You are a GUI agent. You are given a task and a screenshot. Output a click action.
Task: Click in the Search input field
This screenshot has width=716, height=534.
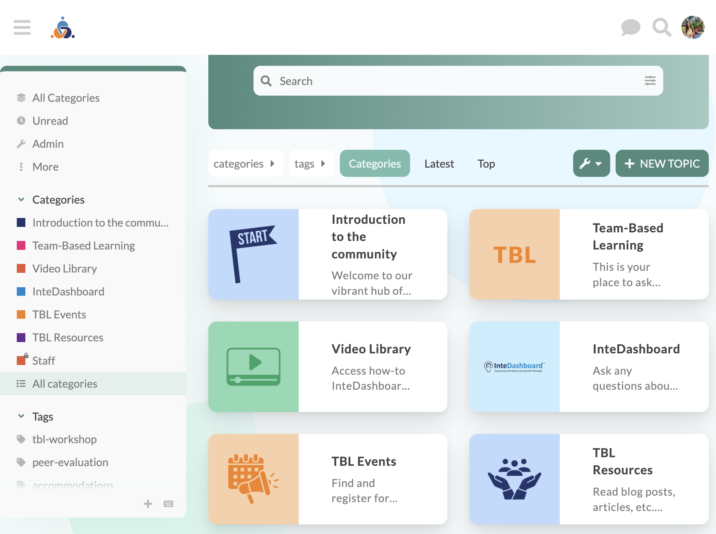(458, 81)
